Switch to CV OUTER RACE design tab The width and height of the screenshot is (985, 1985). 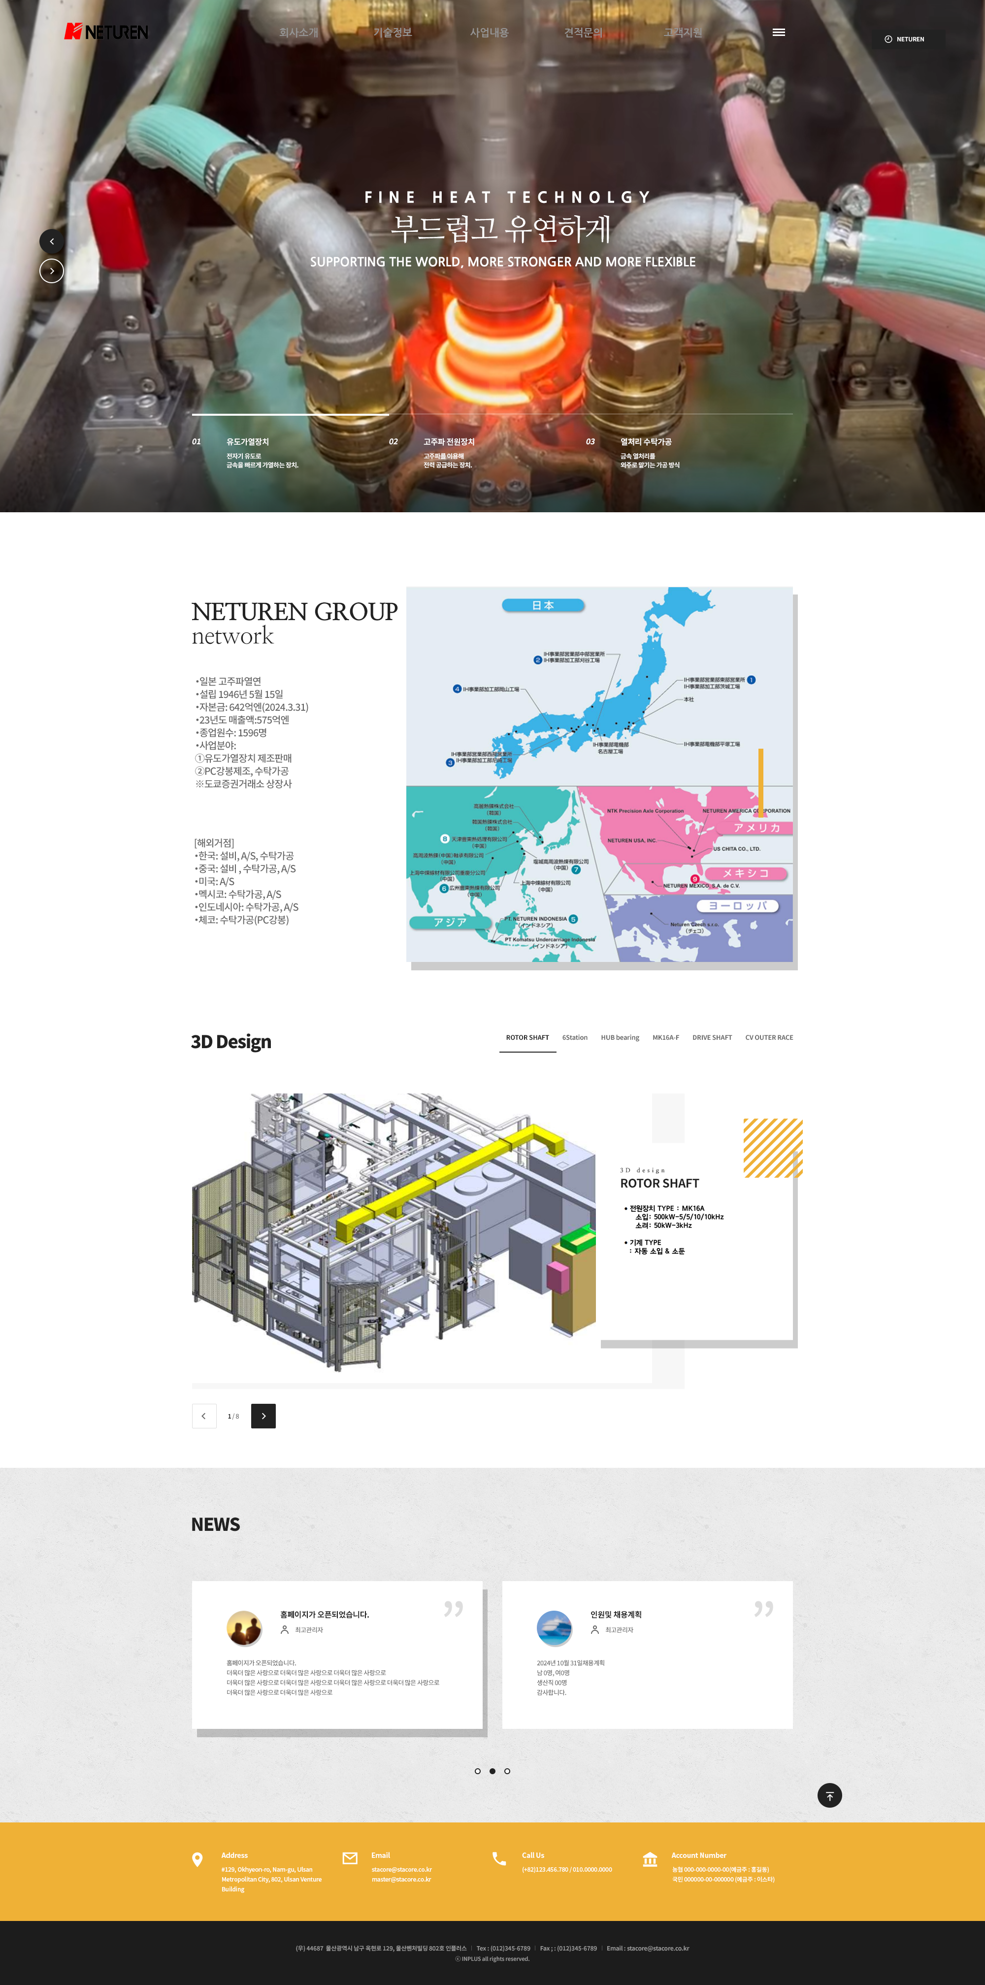click(769, 1038)
